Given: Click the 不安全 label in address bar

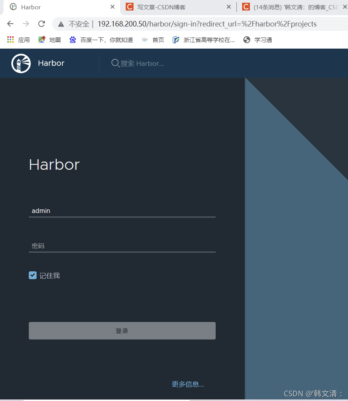Looking at the screenshot, I should [79, 24].
